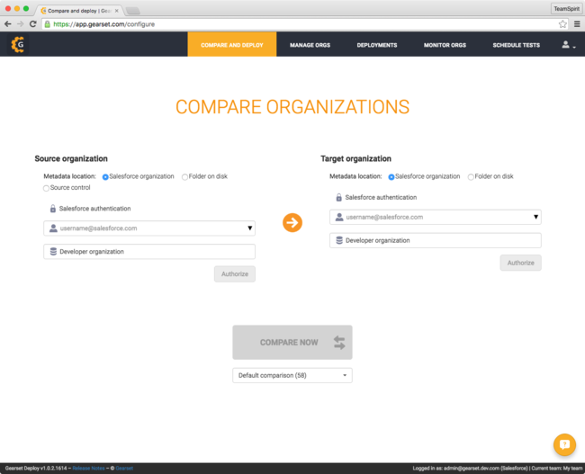
Task: Select target Folder on disk radio button
Action: pyautogui.click(x=471, y=177)
